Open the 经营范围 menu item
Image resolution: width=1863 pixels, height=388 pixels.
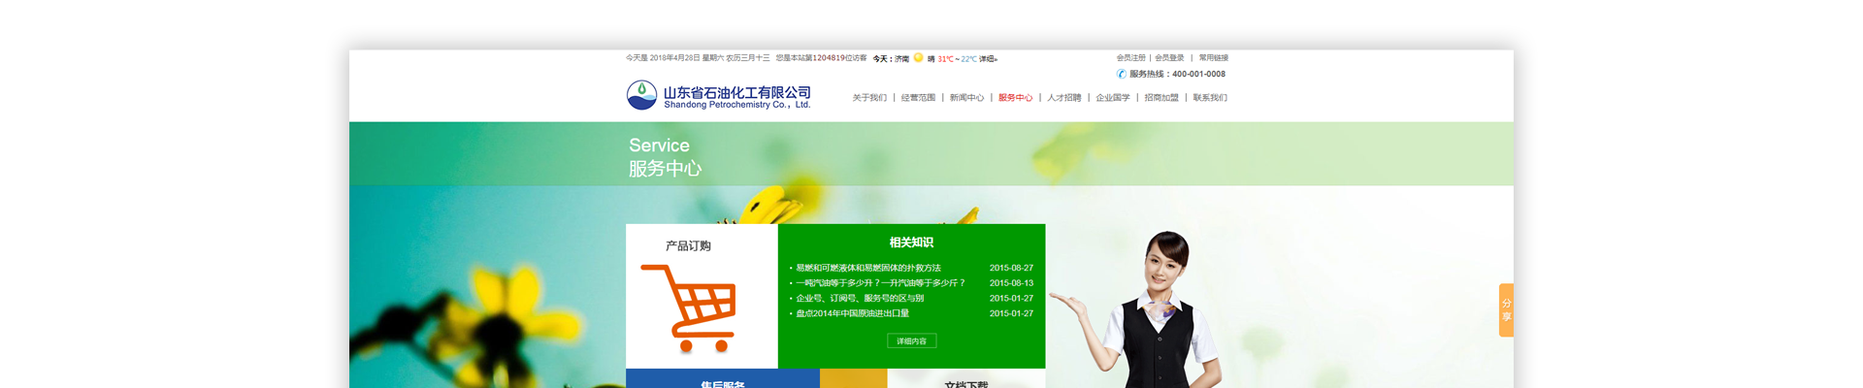tap(918, 98)
